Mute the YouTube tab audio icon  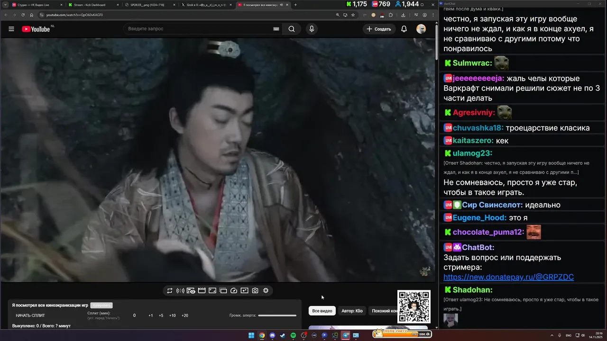281,5
